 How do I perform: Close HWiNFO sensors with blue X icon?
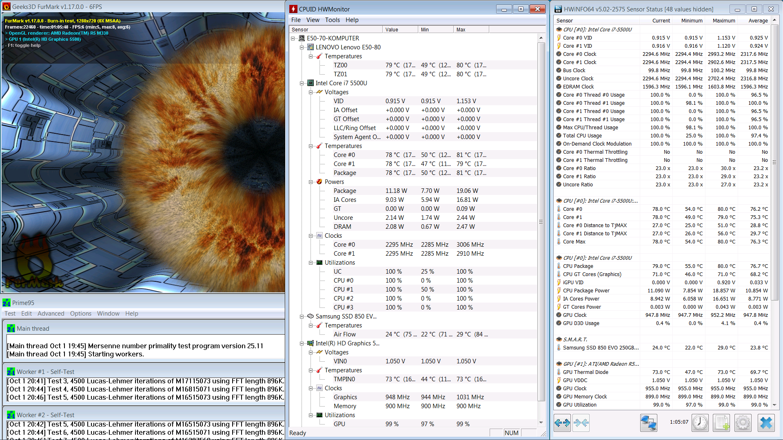[x=766, y=423]
